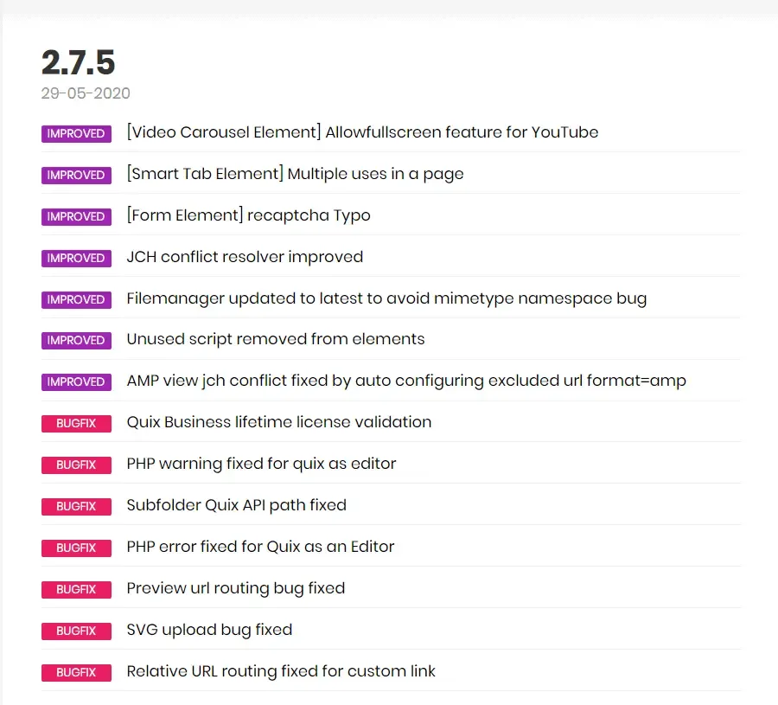Click AMP view jch conflict fixed entry
This screenshot has width=778, height=705.
pyautogui.click(x=406, y=381)
